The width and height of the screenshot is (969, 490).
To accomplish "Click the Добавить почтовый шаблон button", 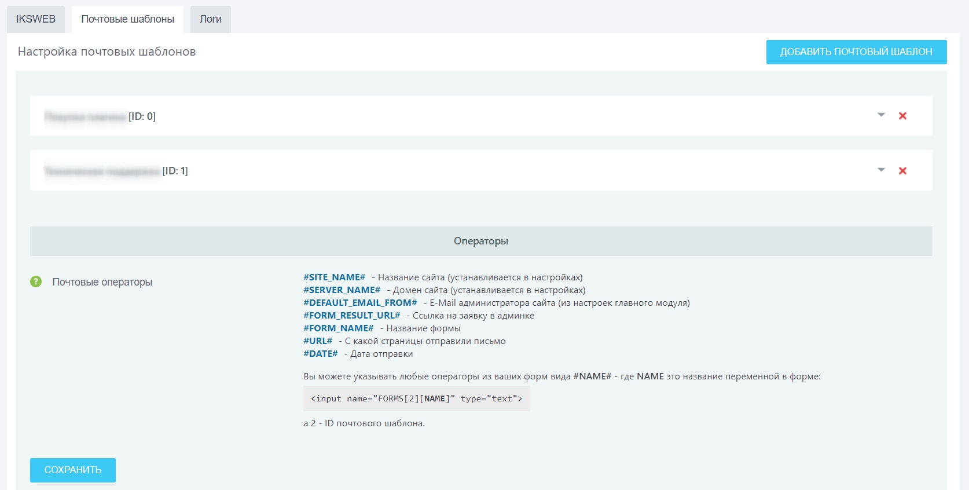I will [x=856, y=52].
